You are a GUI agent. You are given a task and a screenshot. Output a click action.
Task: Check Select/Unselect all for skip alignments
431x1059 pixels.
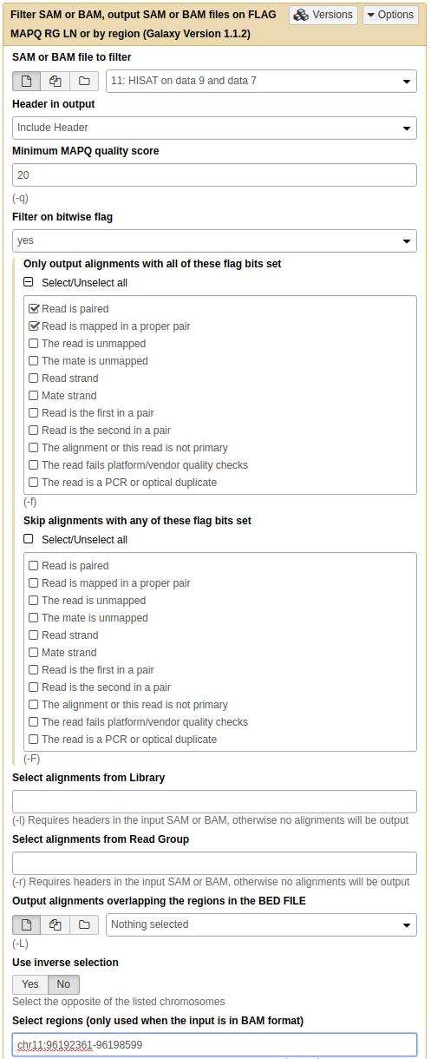29,539
